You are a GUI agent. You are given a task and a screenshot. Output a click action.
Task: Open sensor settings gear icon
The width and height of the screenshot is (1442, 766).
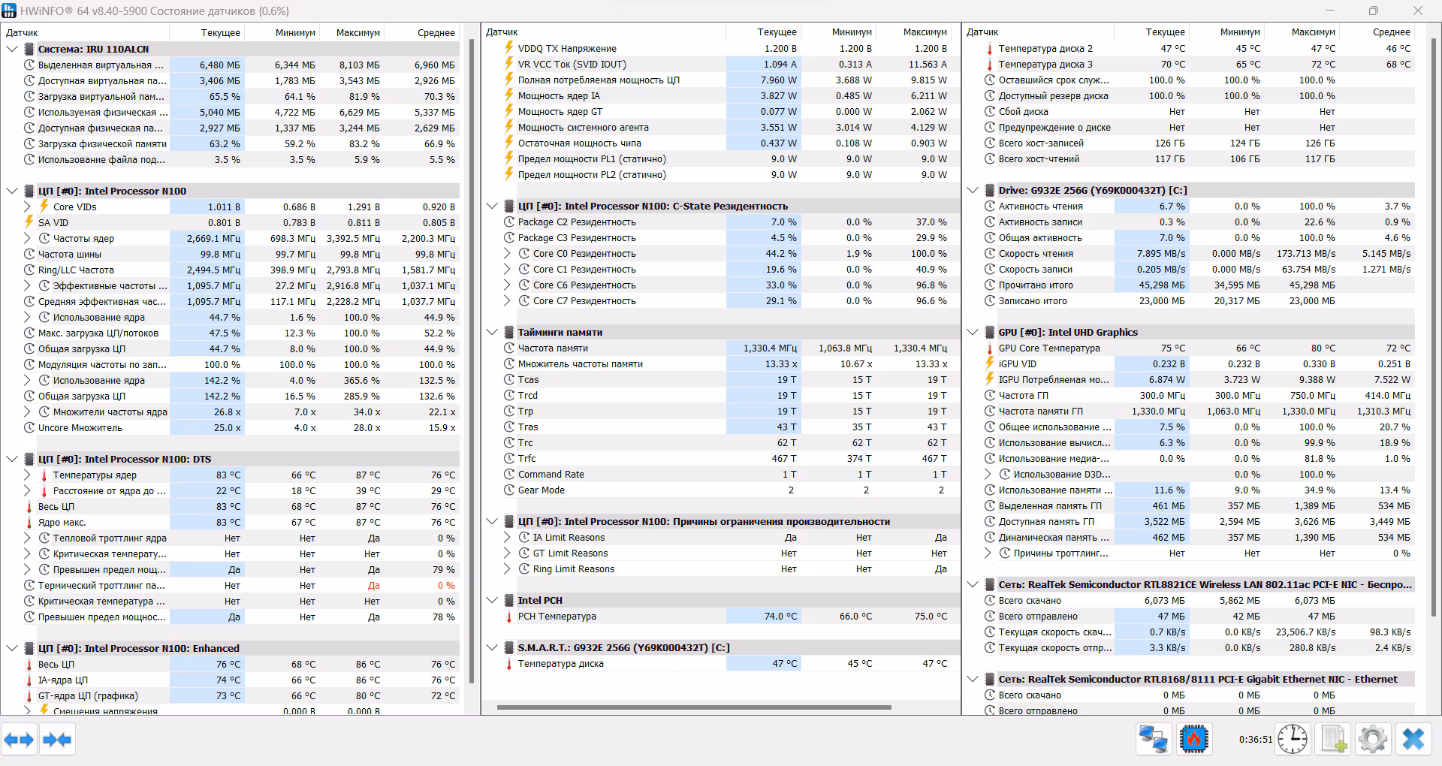(1373, 740)
